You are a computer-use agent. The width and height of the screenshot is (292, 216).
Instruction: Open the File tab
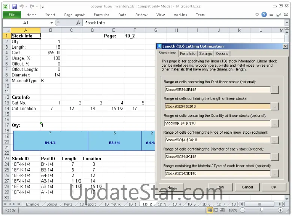click(12, 15)
